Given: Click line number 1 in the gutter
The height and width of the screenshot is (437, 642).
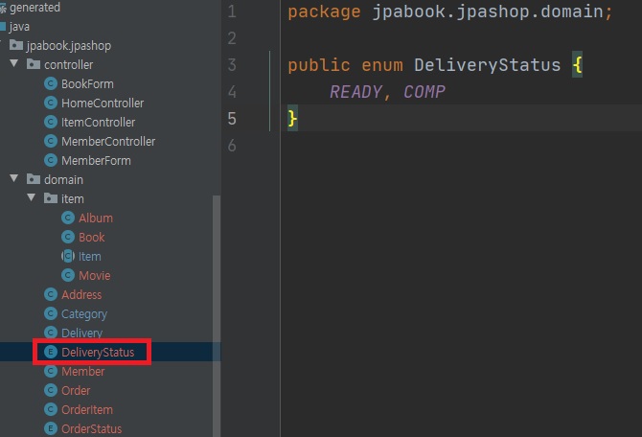Looking at the screenshot, I should pos(232,11).
